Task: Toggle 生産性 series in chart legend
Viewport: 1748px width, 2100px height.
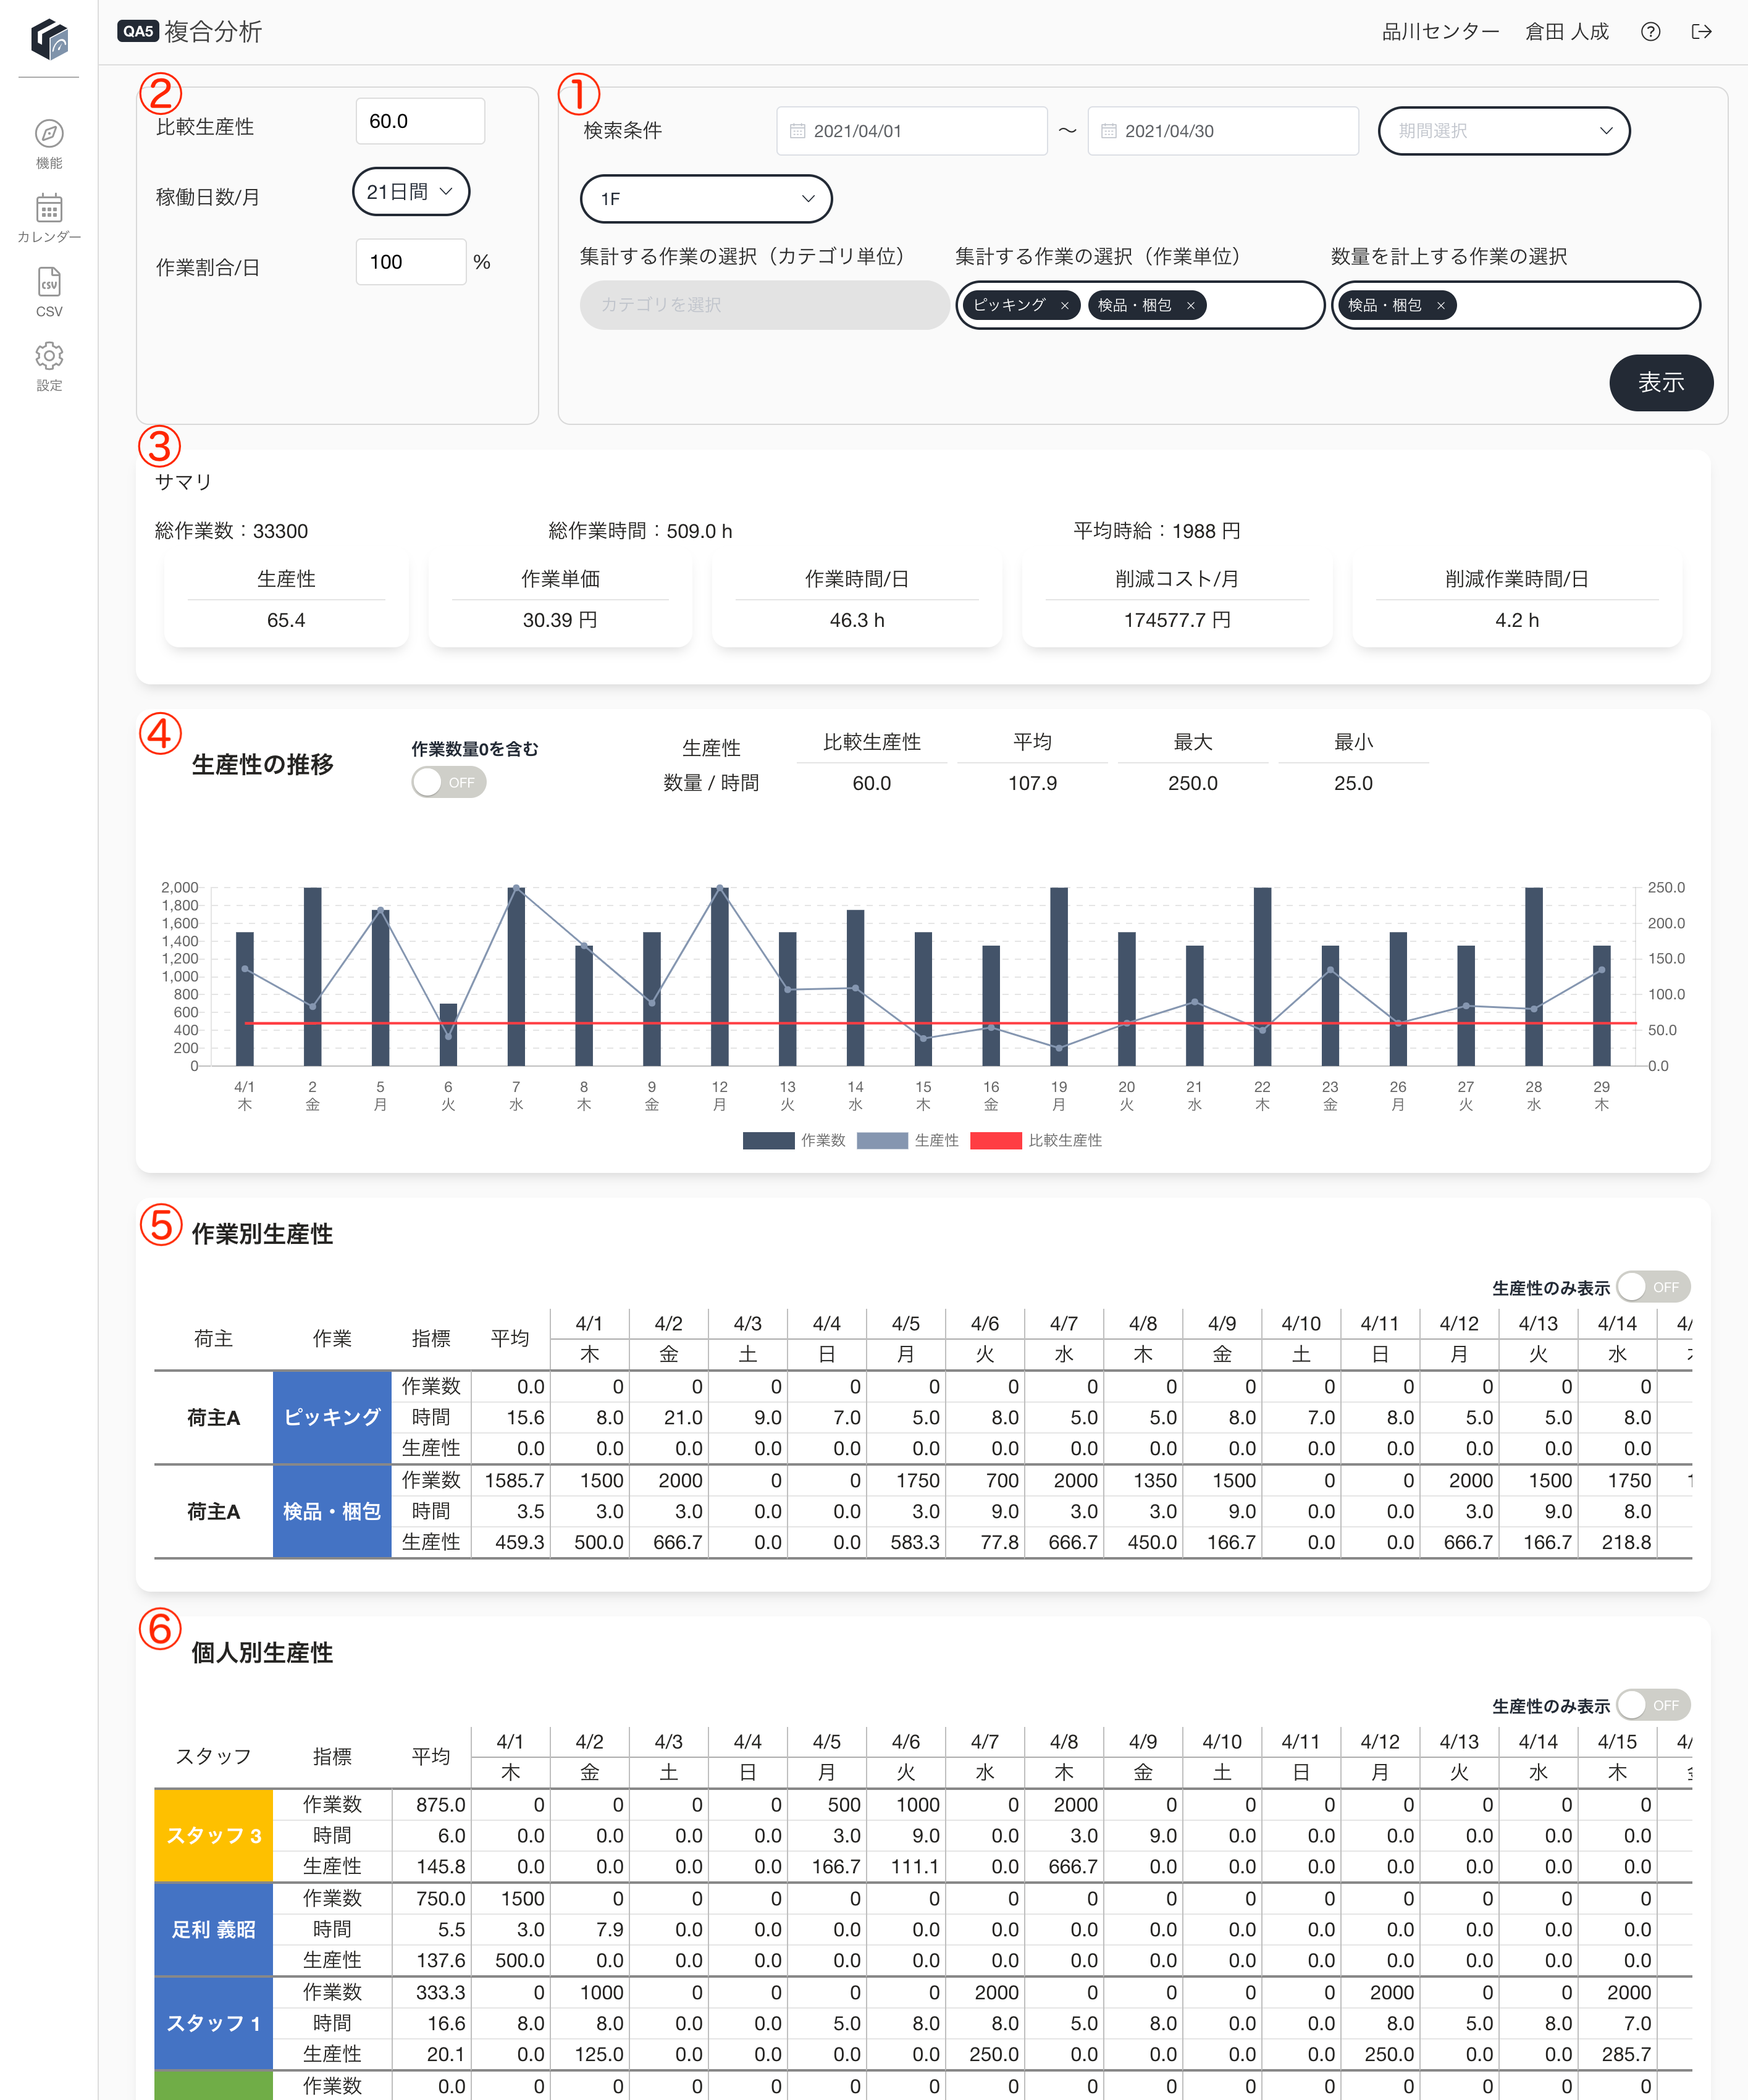Action: 907,1141
